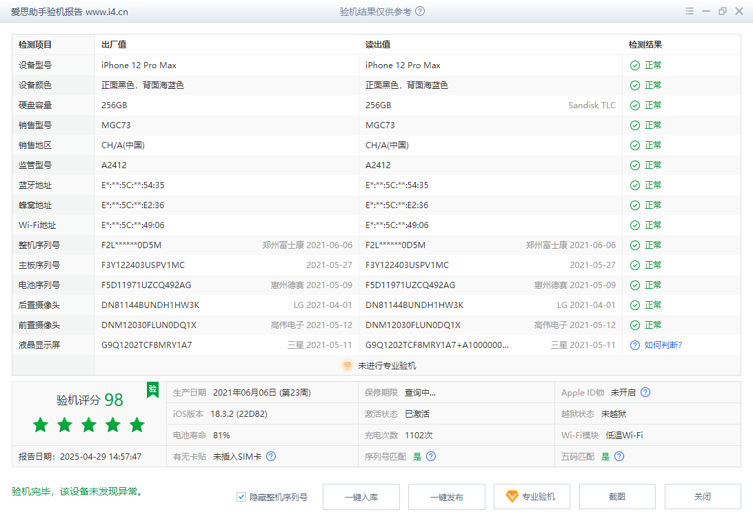Click check icon in 设备颜色 row

pos(635,85)
